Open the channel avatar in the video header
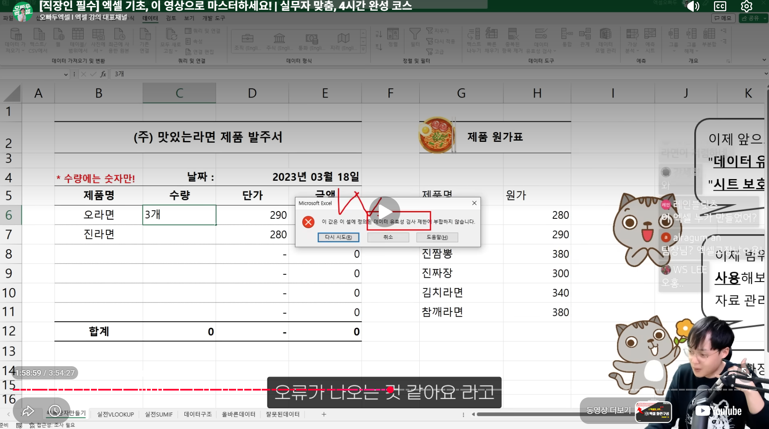This screenshot has width=769, height=429. coord(22,12)
